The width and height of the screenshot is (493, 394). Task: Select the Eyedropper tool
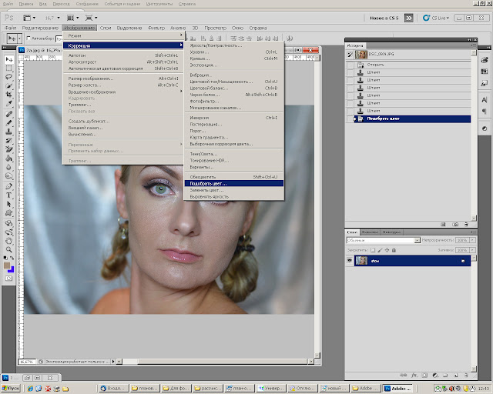[x=8, y=103]
